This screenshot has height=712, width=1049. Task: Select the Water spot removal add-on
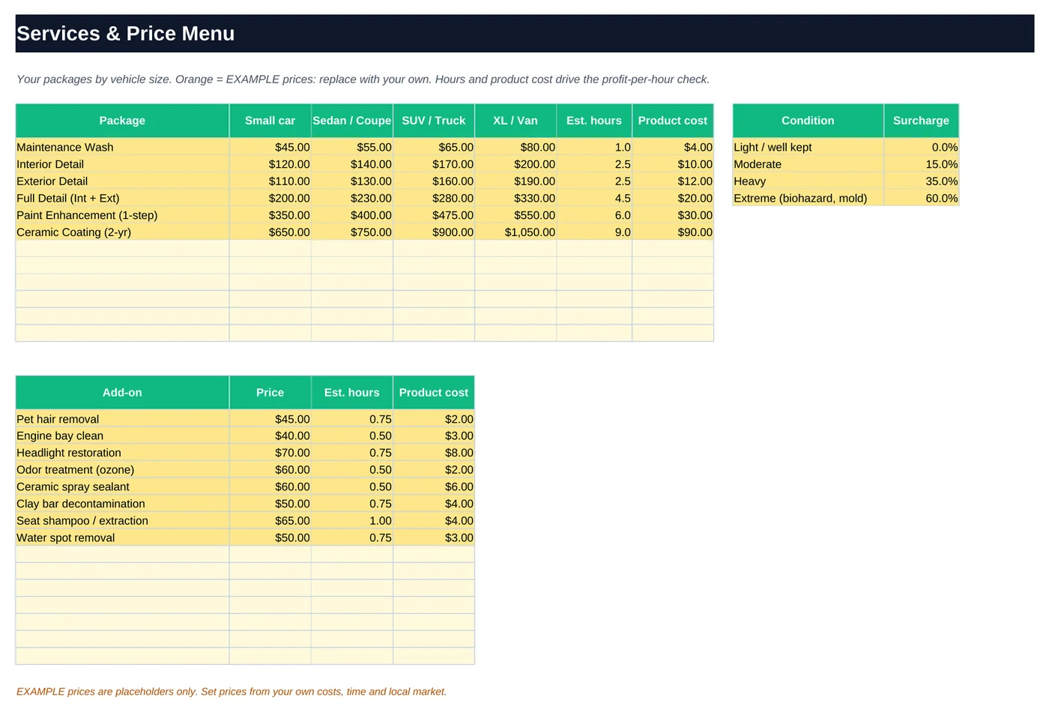[x=122, y=537]
